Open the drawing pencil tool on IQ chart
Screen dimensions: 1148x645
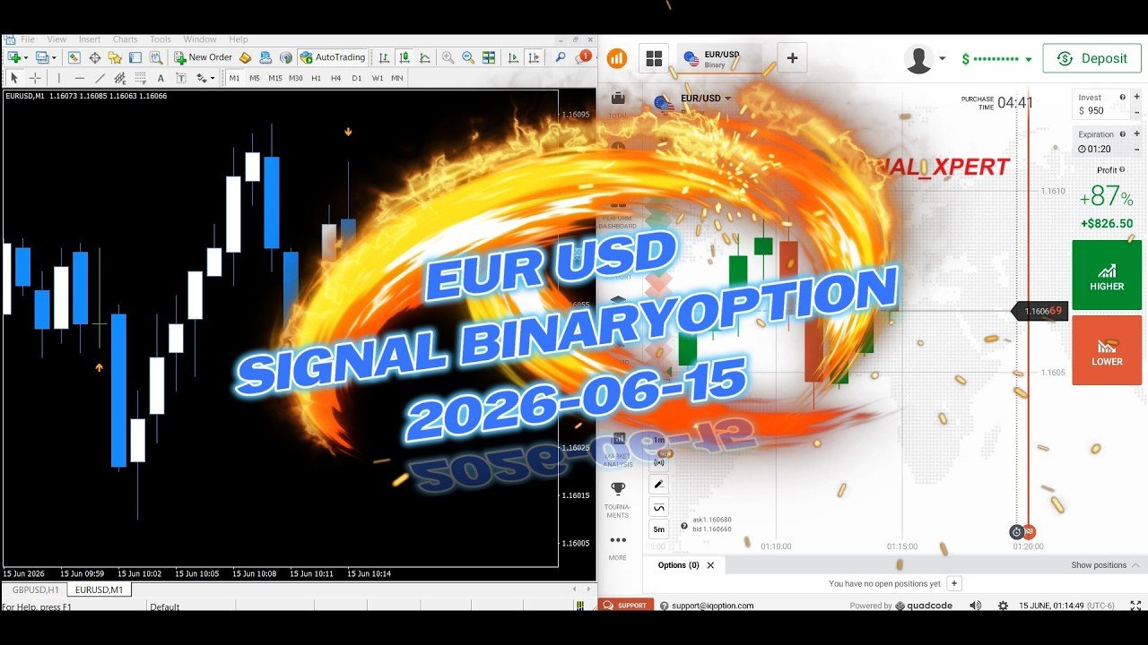coord(659,484)
